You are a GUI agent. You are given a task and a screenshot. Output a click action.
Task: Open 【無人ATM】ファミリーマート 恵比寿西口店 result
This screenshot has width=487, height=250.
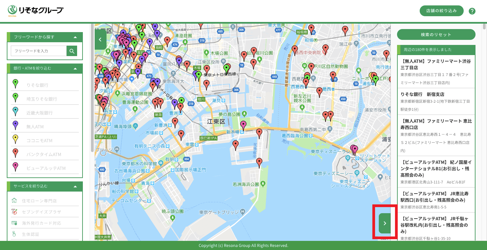(x=436, y=135)
